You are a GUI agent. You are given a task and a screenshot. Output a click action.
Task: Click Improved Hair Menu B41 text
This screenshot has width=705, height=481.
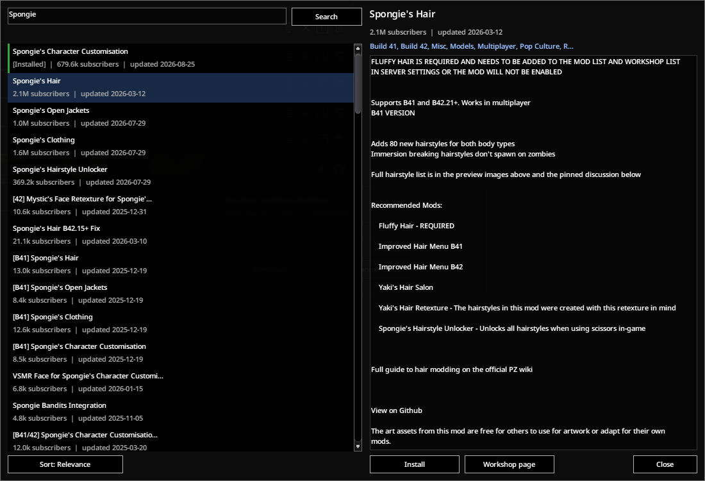pyautogui.click(x=420, y=246)
